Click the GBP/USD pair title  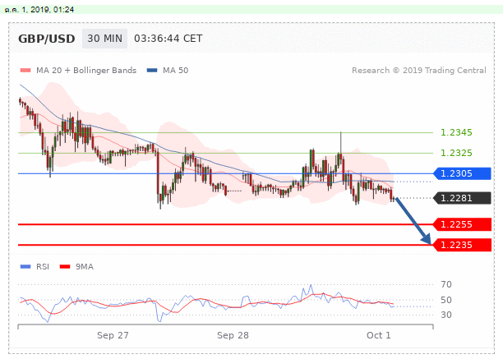pyautogui.click(x=47, y=39)
